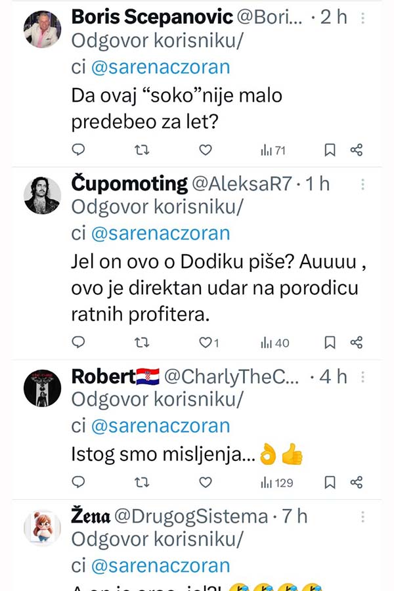View analytics showing 40 views

[x=274, y=342]
